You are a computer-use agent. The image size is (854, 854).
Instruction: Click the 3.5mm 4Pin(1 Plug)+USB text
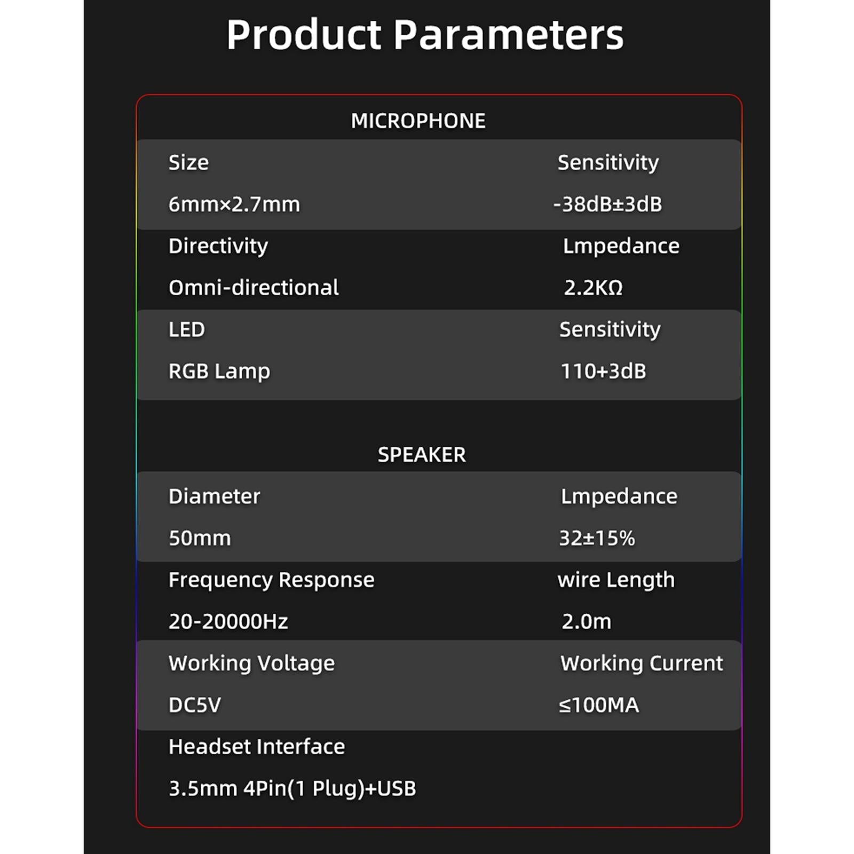point(292,788)
